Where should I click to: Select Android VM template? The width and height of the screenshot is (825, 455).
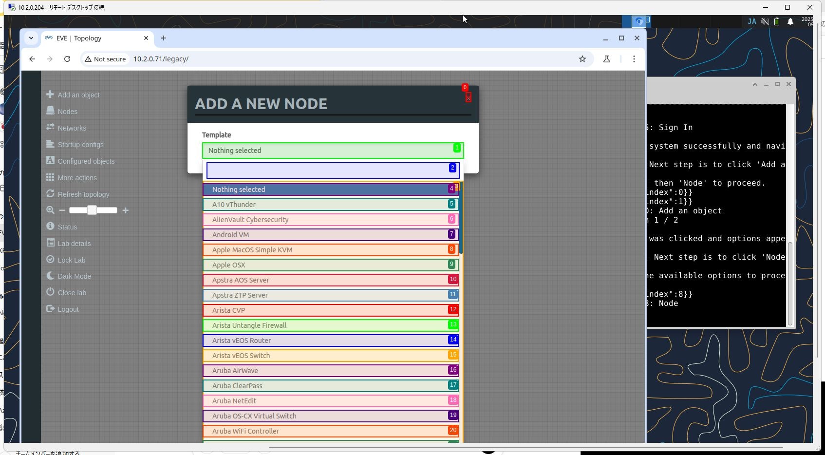[331, 235]
